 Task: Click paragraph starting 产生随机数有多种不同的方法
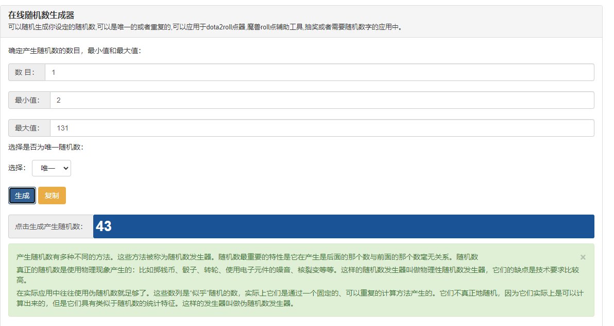247,257
